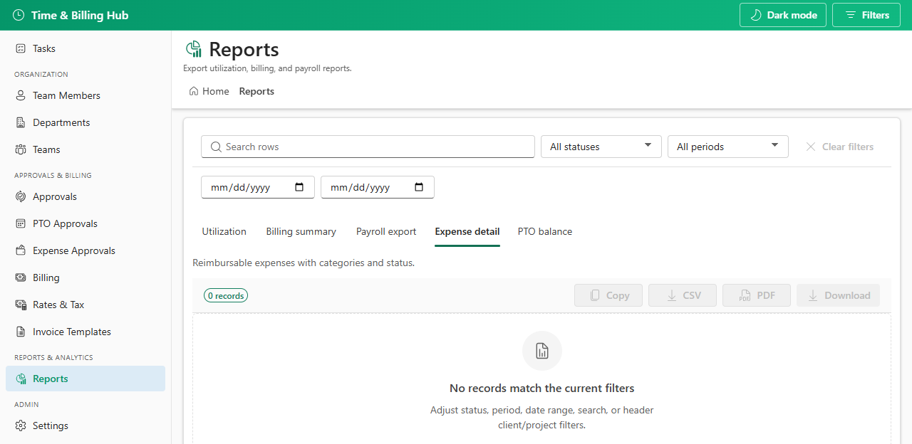Click the Download button
Viewport: 912px width, 444px height.
click(x=839, y=295)
